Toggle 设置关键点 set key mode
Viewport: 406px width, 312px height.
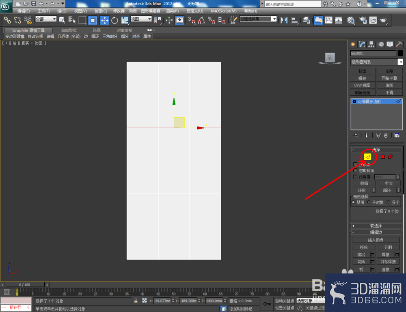285,308
